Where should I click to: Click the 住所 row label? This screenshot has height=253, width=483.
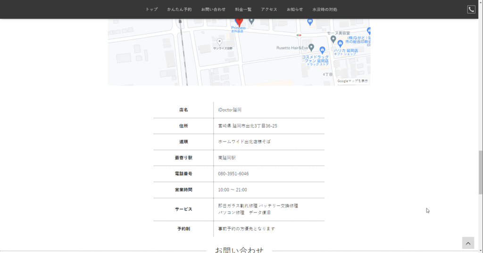[183, 126]
